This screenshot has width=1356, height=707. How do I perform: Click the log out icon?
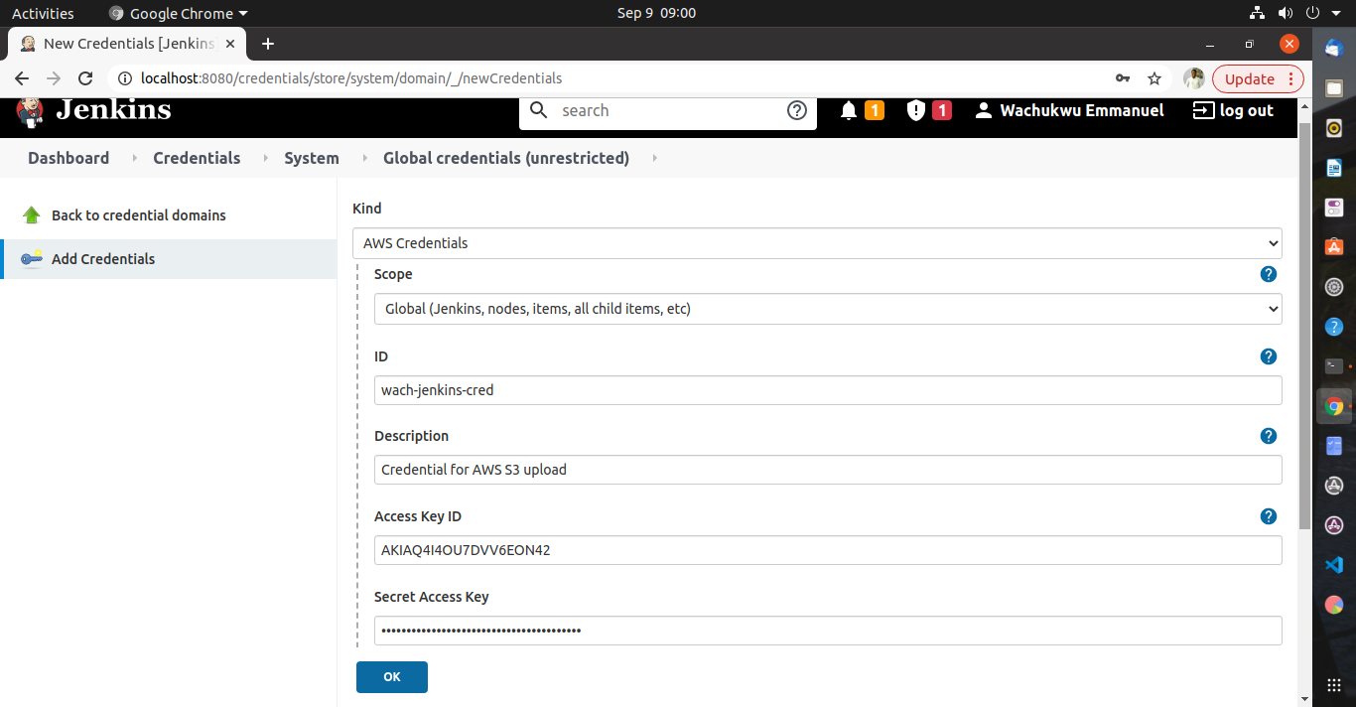click(x=1203, y=110)
